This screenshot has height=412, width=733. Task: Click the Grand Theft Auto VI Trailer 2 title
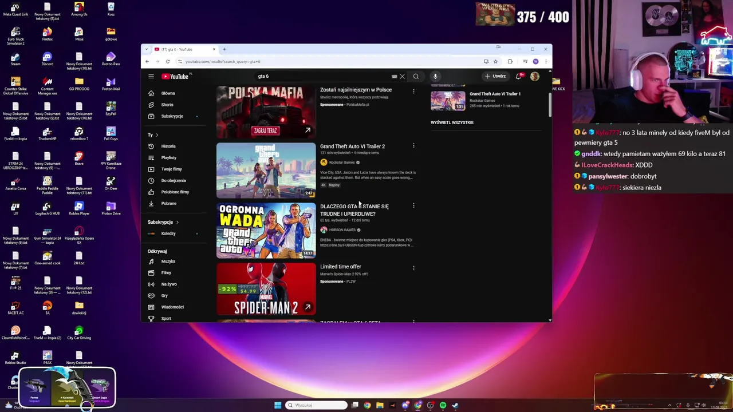(x=352, y=146)
